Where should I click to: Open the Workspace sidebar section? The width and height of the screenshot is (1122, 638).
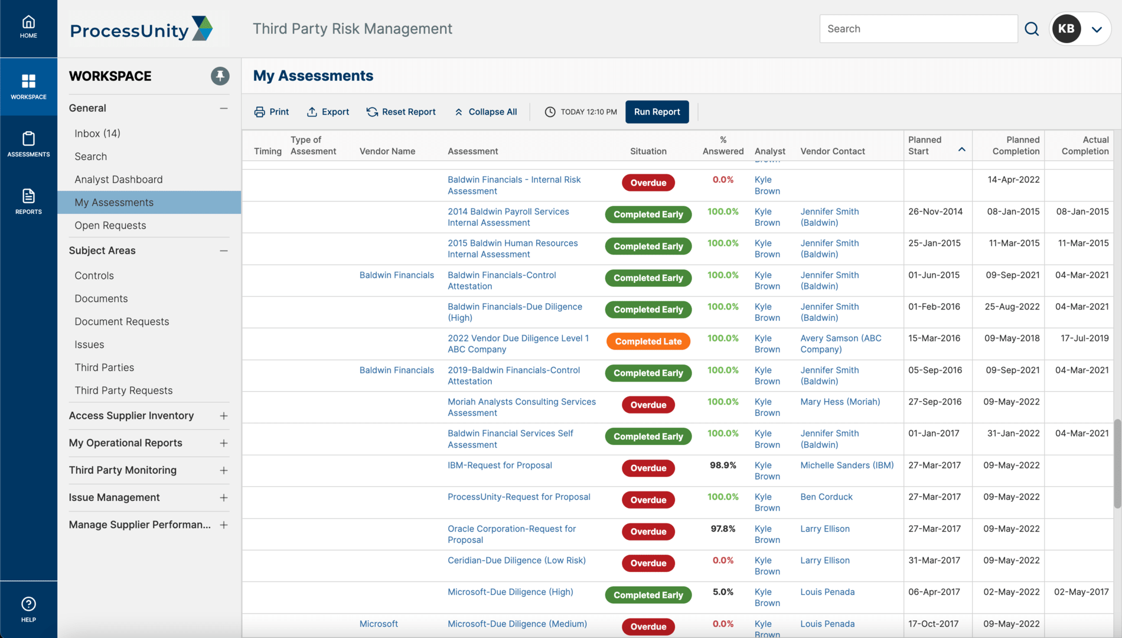(28, 87)
